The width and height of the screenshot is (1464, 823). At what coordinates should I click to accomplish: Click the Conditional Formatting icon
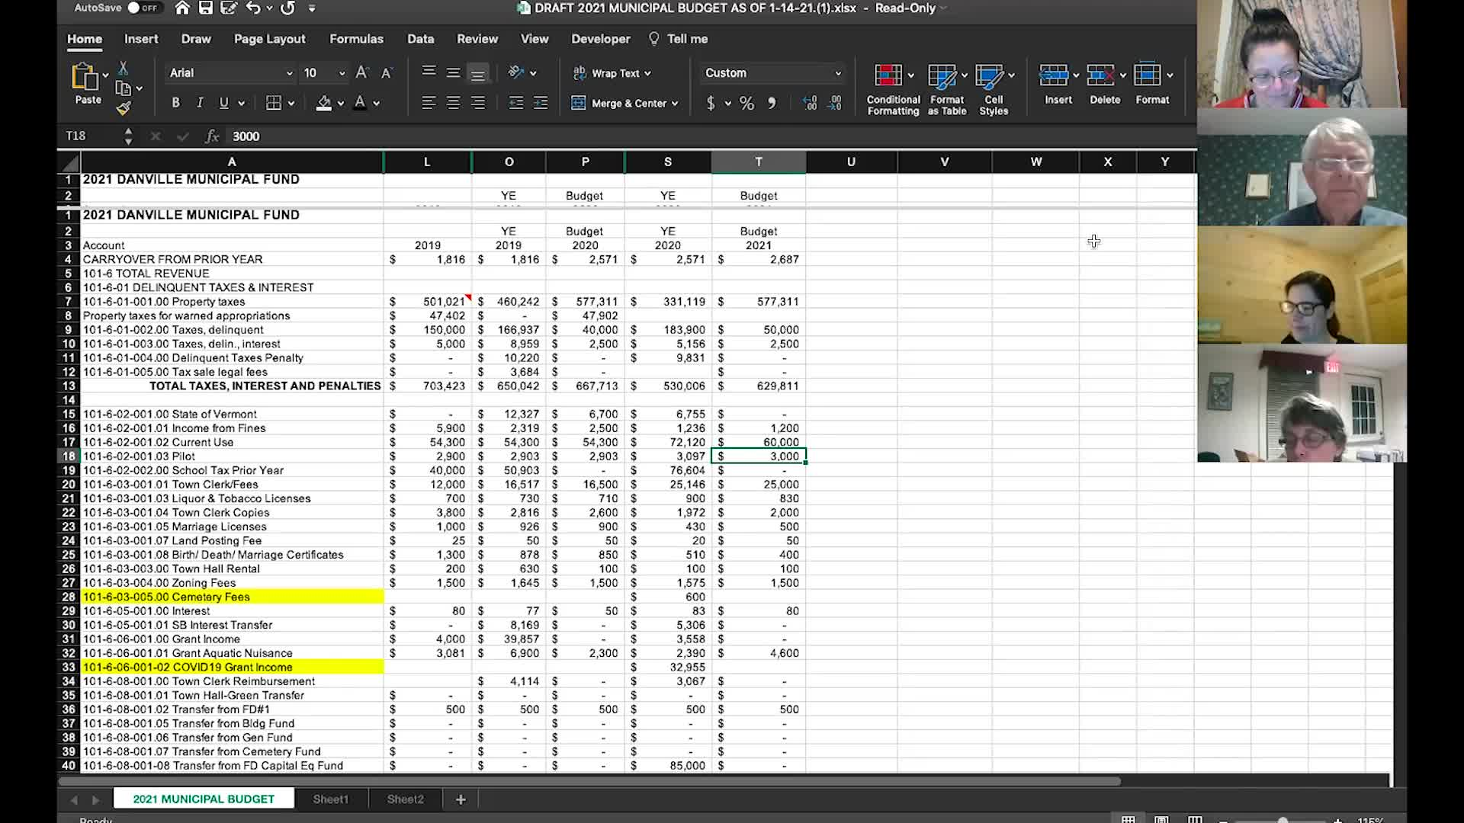[888, 76]
